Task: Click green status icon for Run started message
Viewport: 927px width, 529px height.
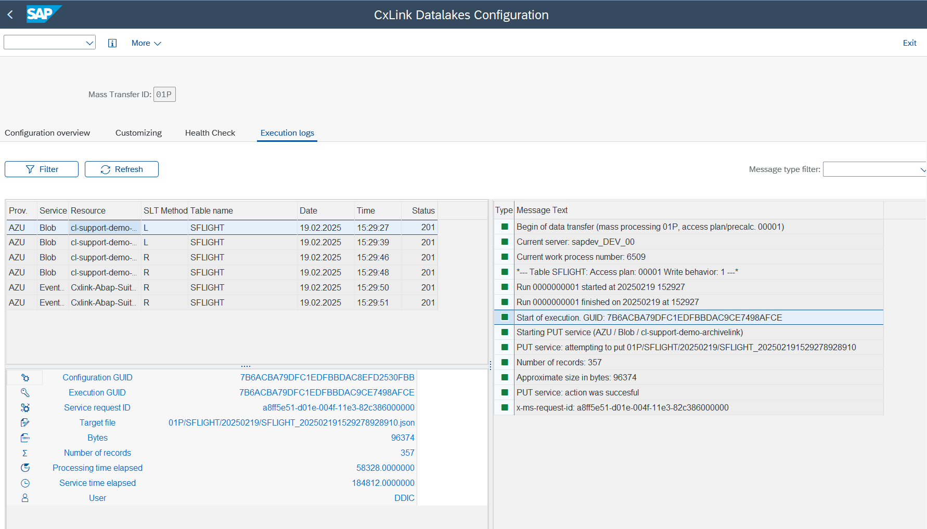Action: [505, 287]
